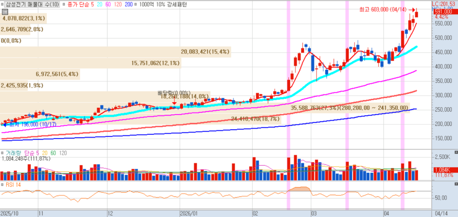458x217 pixels.
Task: Click the blue 200 moving average legend
Action: tap(128, 4)
